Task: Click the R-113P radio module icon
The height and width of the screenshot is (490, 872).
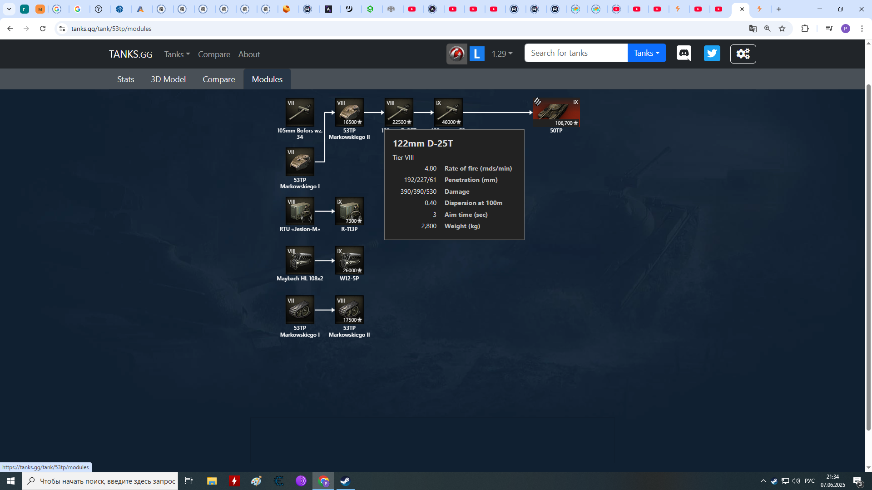Action: coord(349,211)
